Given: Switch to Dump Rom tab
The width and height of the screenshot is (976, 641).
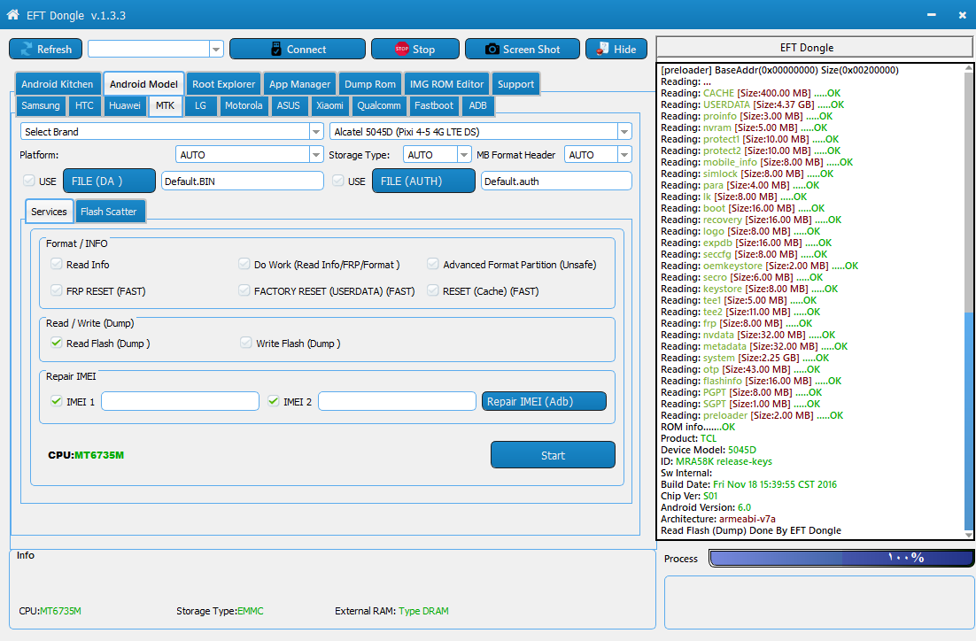Looking at the screenshot, I should [369, 84].
